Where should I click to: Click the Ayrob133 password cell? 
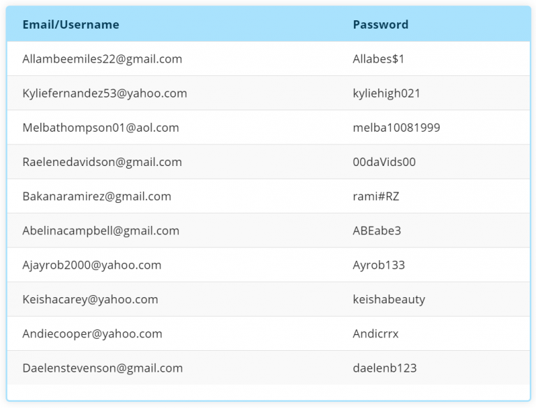coord(379,265)
